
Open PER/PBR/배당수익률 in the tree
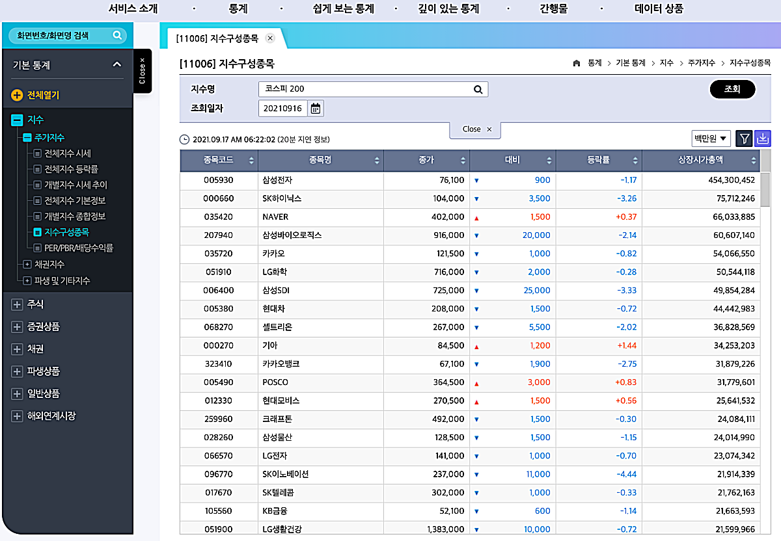click(x=79, y=248)
